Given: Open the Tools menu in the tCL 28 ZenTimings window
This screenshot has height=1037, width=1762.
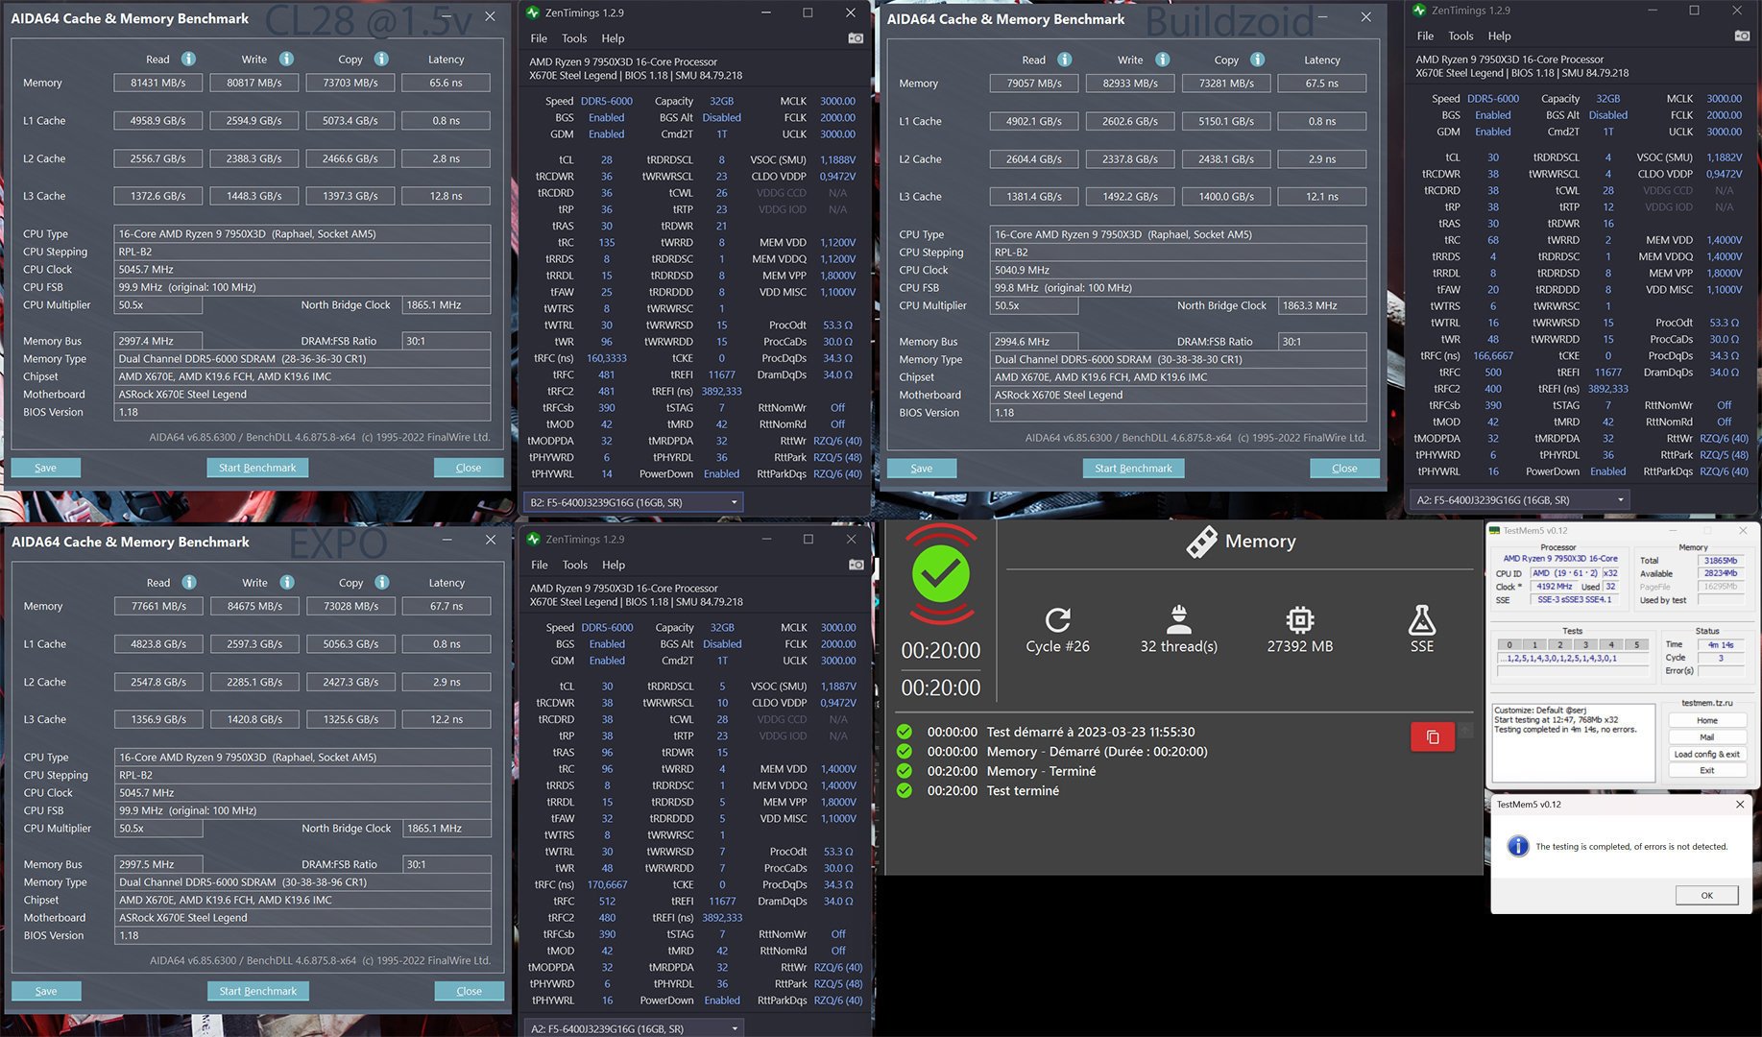Looking at the screenshot, I should click(574, 38).
